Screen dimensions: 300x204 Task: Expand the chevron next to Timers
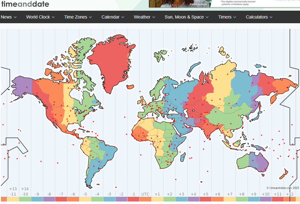(x=234, y=17)
